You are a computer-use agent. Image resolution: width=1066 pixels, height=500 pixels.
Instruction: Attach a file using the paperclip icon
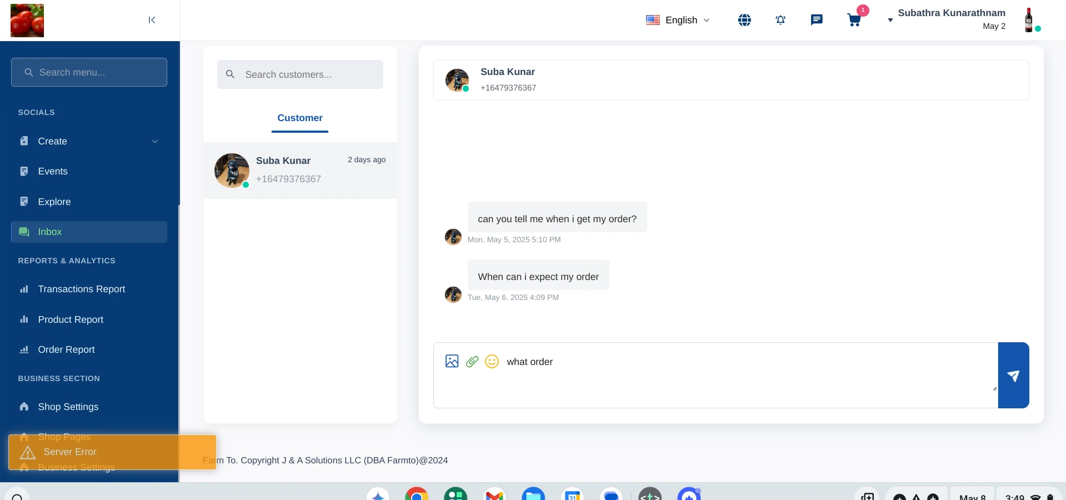472,362
